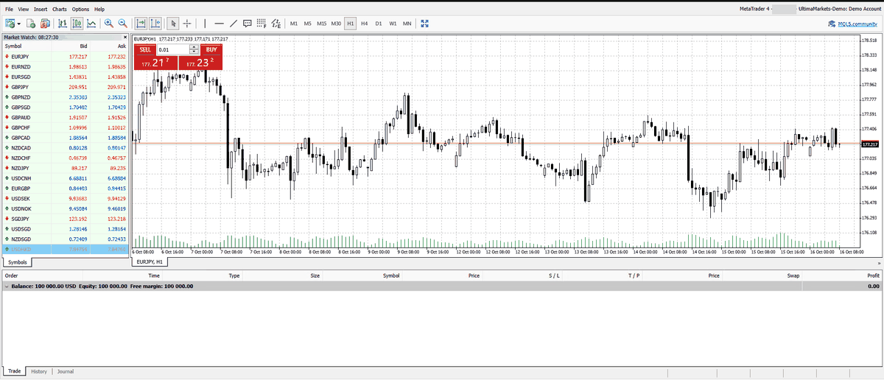Edit the 0.01 lot size field
Screen dimensions: 884x383
pyautogui.click(x=173, y=49)
